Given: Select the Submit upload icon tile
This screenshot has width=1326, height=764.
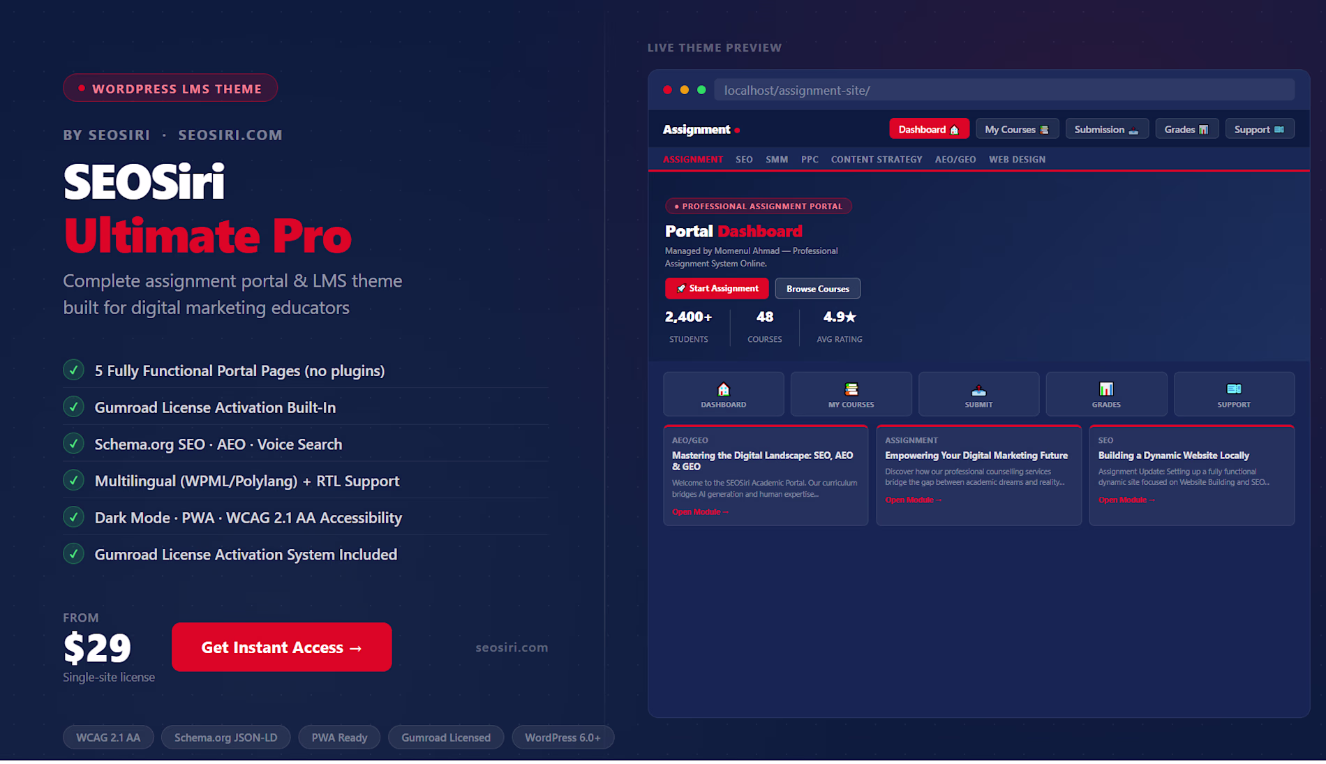Looking at the screenshot, I should 978,394.
